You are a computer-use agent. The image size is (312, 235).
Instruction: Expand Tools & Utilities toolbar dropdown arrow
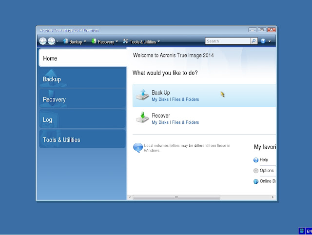click(159, 41)
